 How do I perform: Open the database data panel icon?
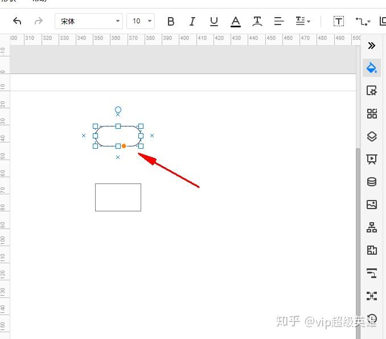tap(372, 182)
